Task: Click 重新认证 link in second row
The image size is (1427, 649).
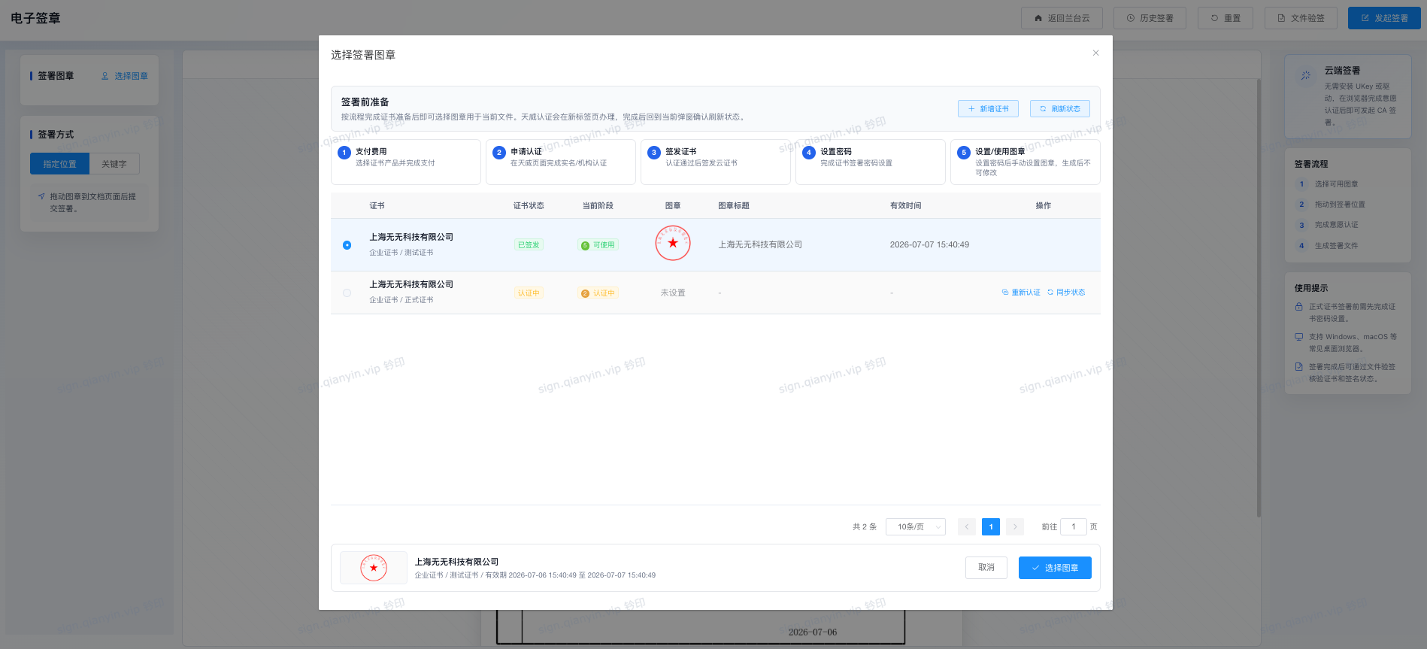Action: (1021, 293)
